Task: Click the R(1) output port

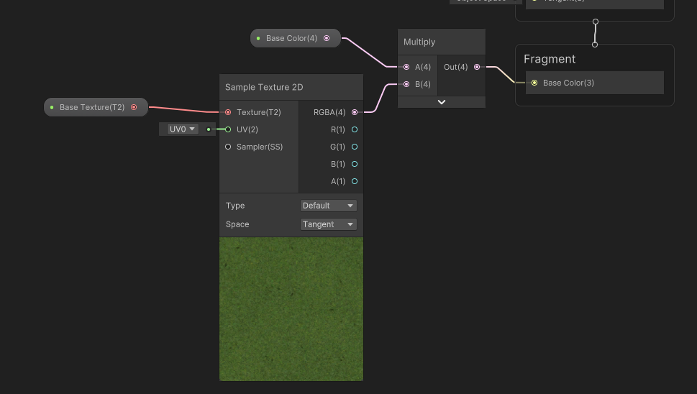Action: [355, 129]
